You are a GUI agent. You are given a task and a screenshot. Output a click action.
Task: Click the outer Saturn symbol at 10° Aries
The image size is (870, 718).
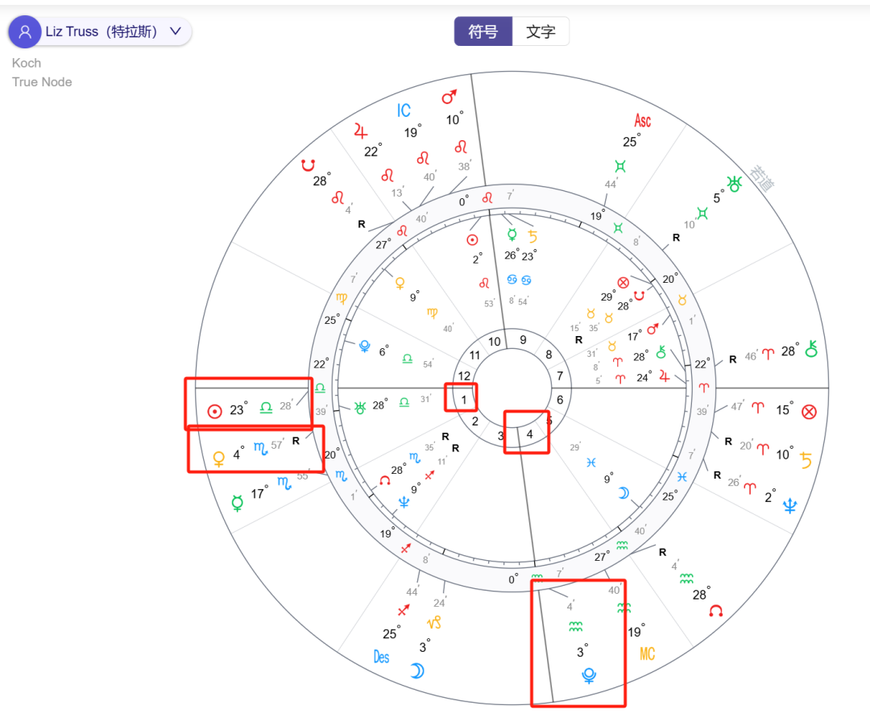click(806, 460)
